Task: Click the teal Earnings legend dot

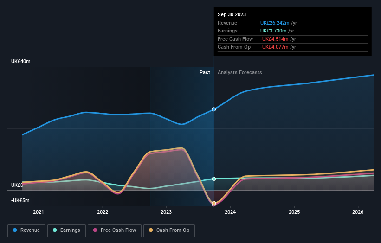Action: 55,230
